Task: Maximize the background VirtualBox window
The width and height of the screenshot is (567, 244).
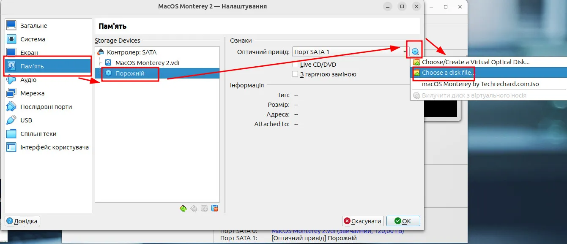Action: (x=446, y=7)
